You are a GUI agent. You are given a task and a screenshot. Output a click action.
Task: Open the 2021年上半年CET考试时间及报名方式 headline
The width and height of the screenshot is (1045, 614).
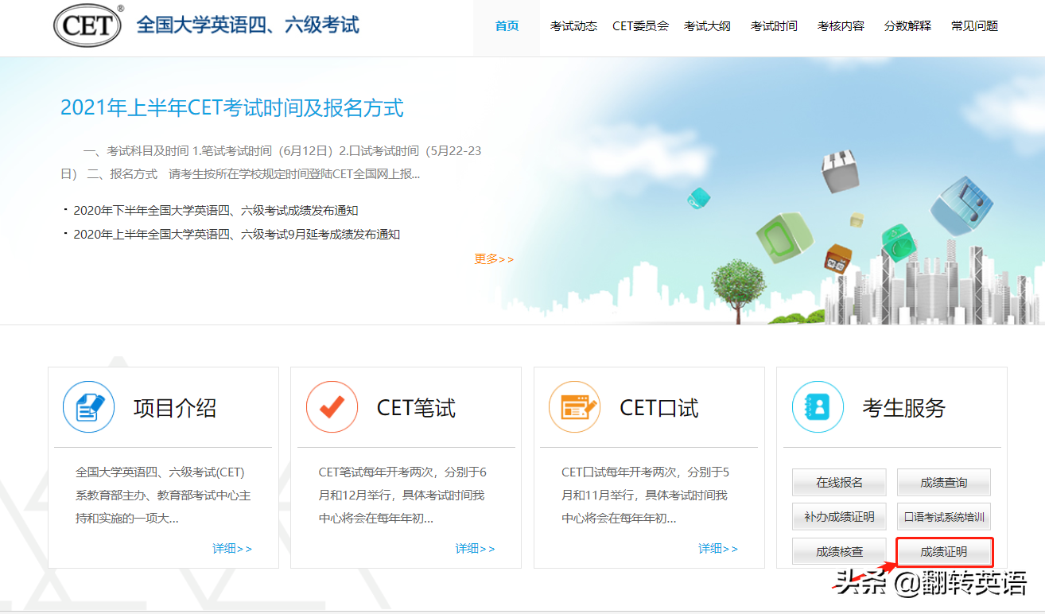232,108
